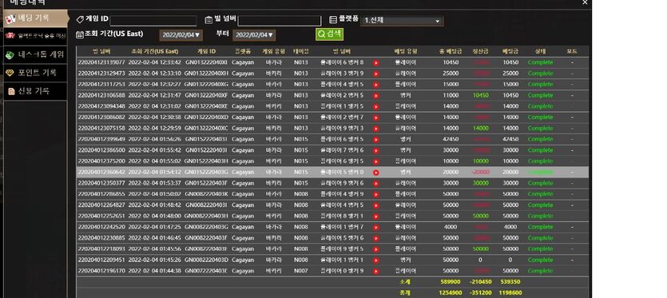The width and height of the screenshot is (667, 298).
Task: Play the replay for the 01:47:25 bet row
Action: (x=376, y=228)
